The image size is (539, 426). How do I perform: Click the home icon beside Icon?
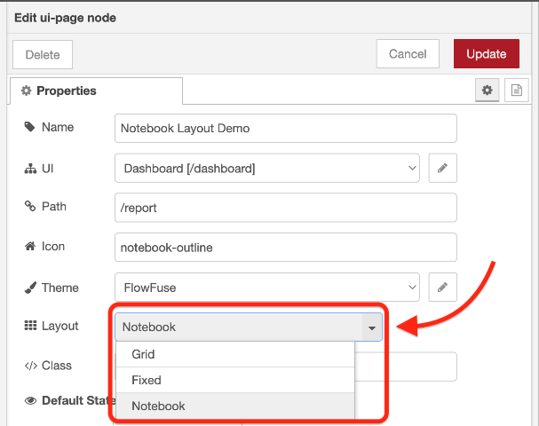tap(30, 246)
